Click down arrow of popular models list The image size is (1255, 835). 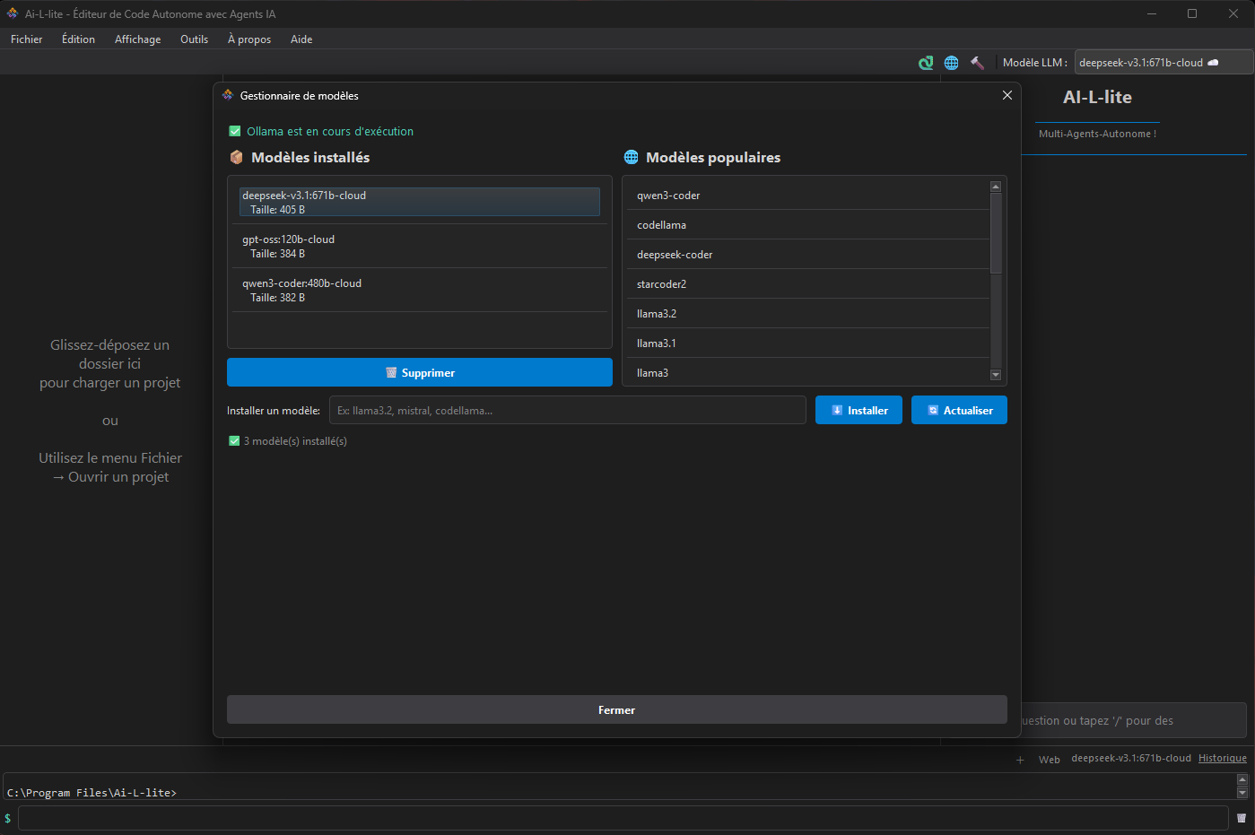pyautogui.click(x=995, y=375)
